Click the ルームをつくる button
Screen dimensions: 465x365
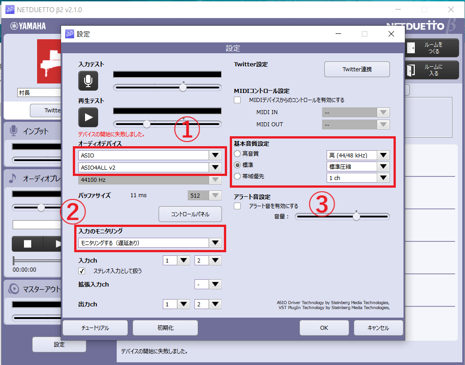432,48
